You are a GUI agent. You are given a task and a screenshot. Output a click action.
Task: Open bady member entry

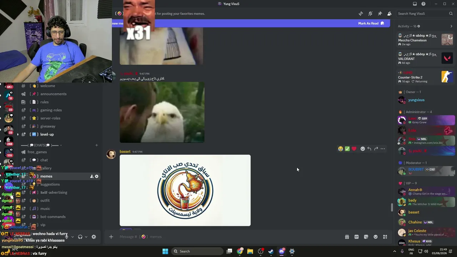click(426, 202)
